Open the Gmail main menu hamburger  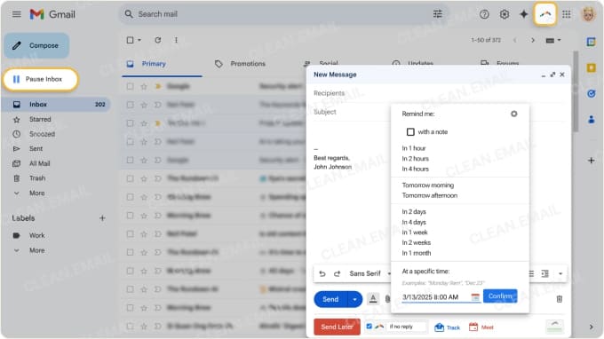click(x=17, y=14)
